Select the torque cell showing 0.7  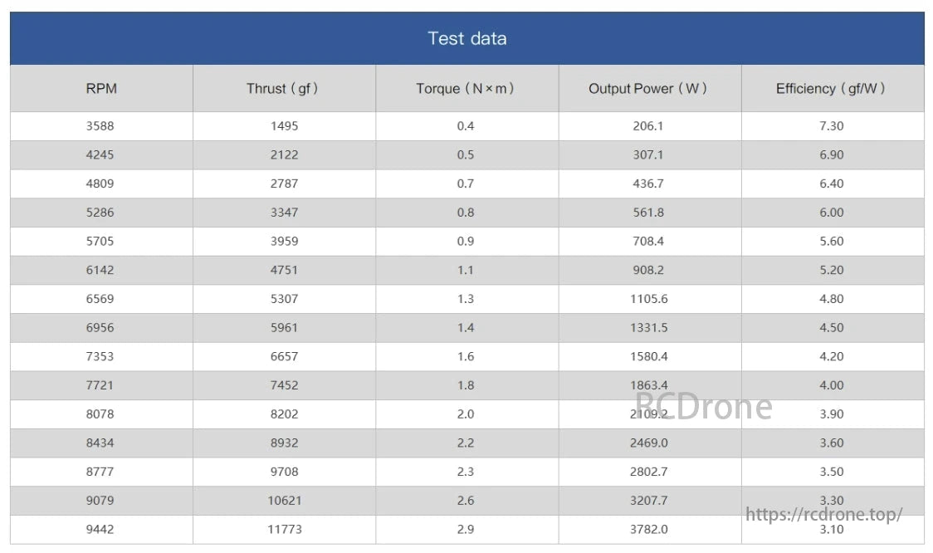tap(466, 184)
